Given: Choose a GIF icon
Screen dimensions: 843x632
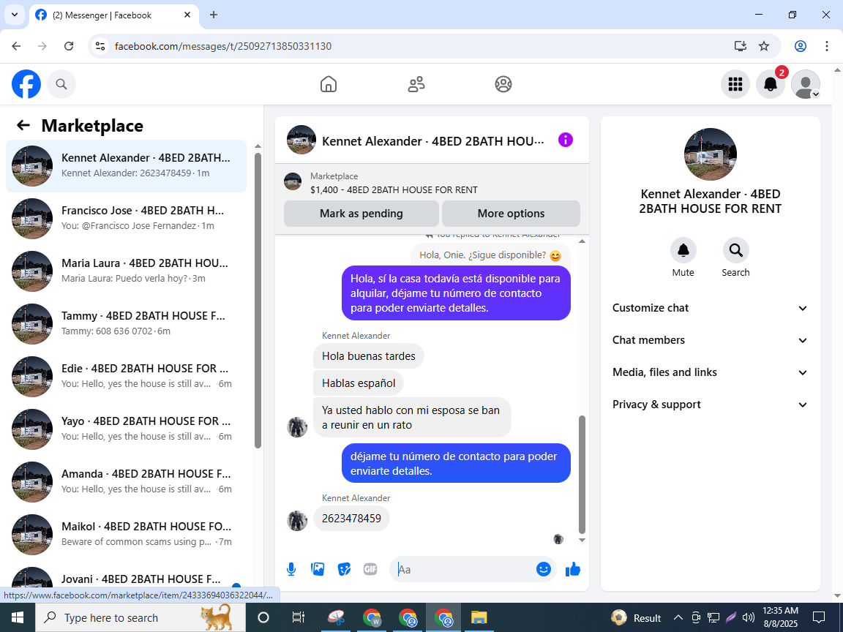Looking at the screenshot, I should click(370, 569).
